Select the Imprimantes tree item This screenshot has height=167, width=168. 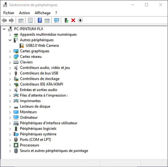(x=30, y=101)
